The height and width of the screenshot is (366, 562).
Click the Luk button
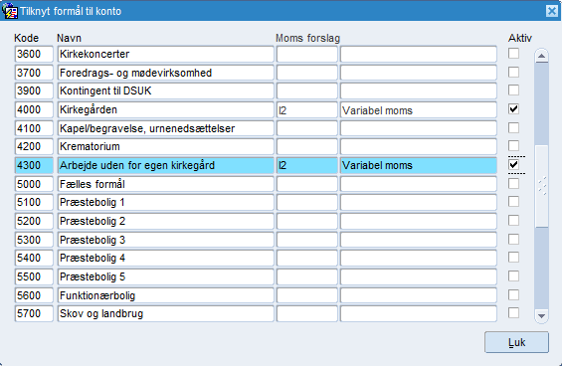(x=516, y=342)
